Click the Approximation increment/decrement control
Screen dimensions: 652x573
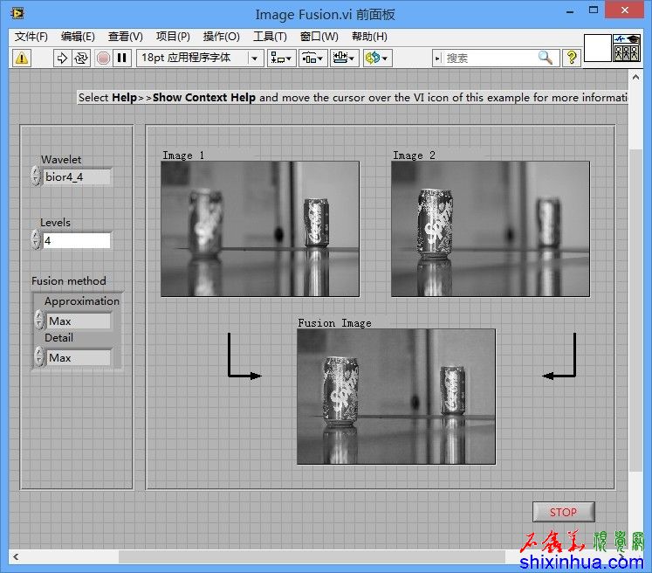39,320
